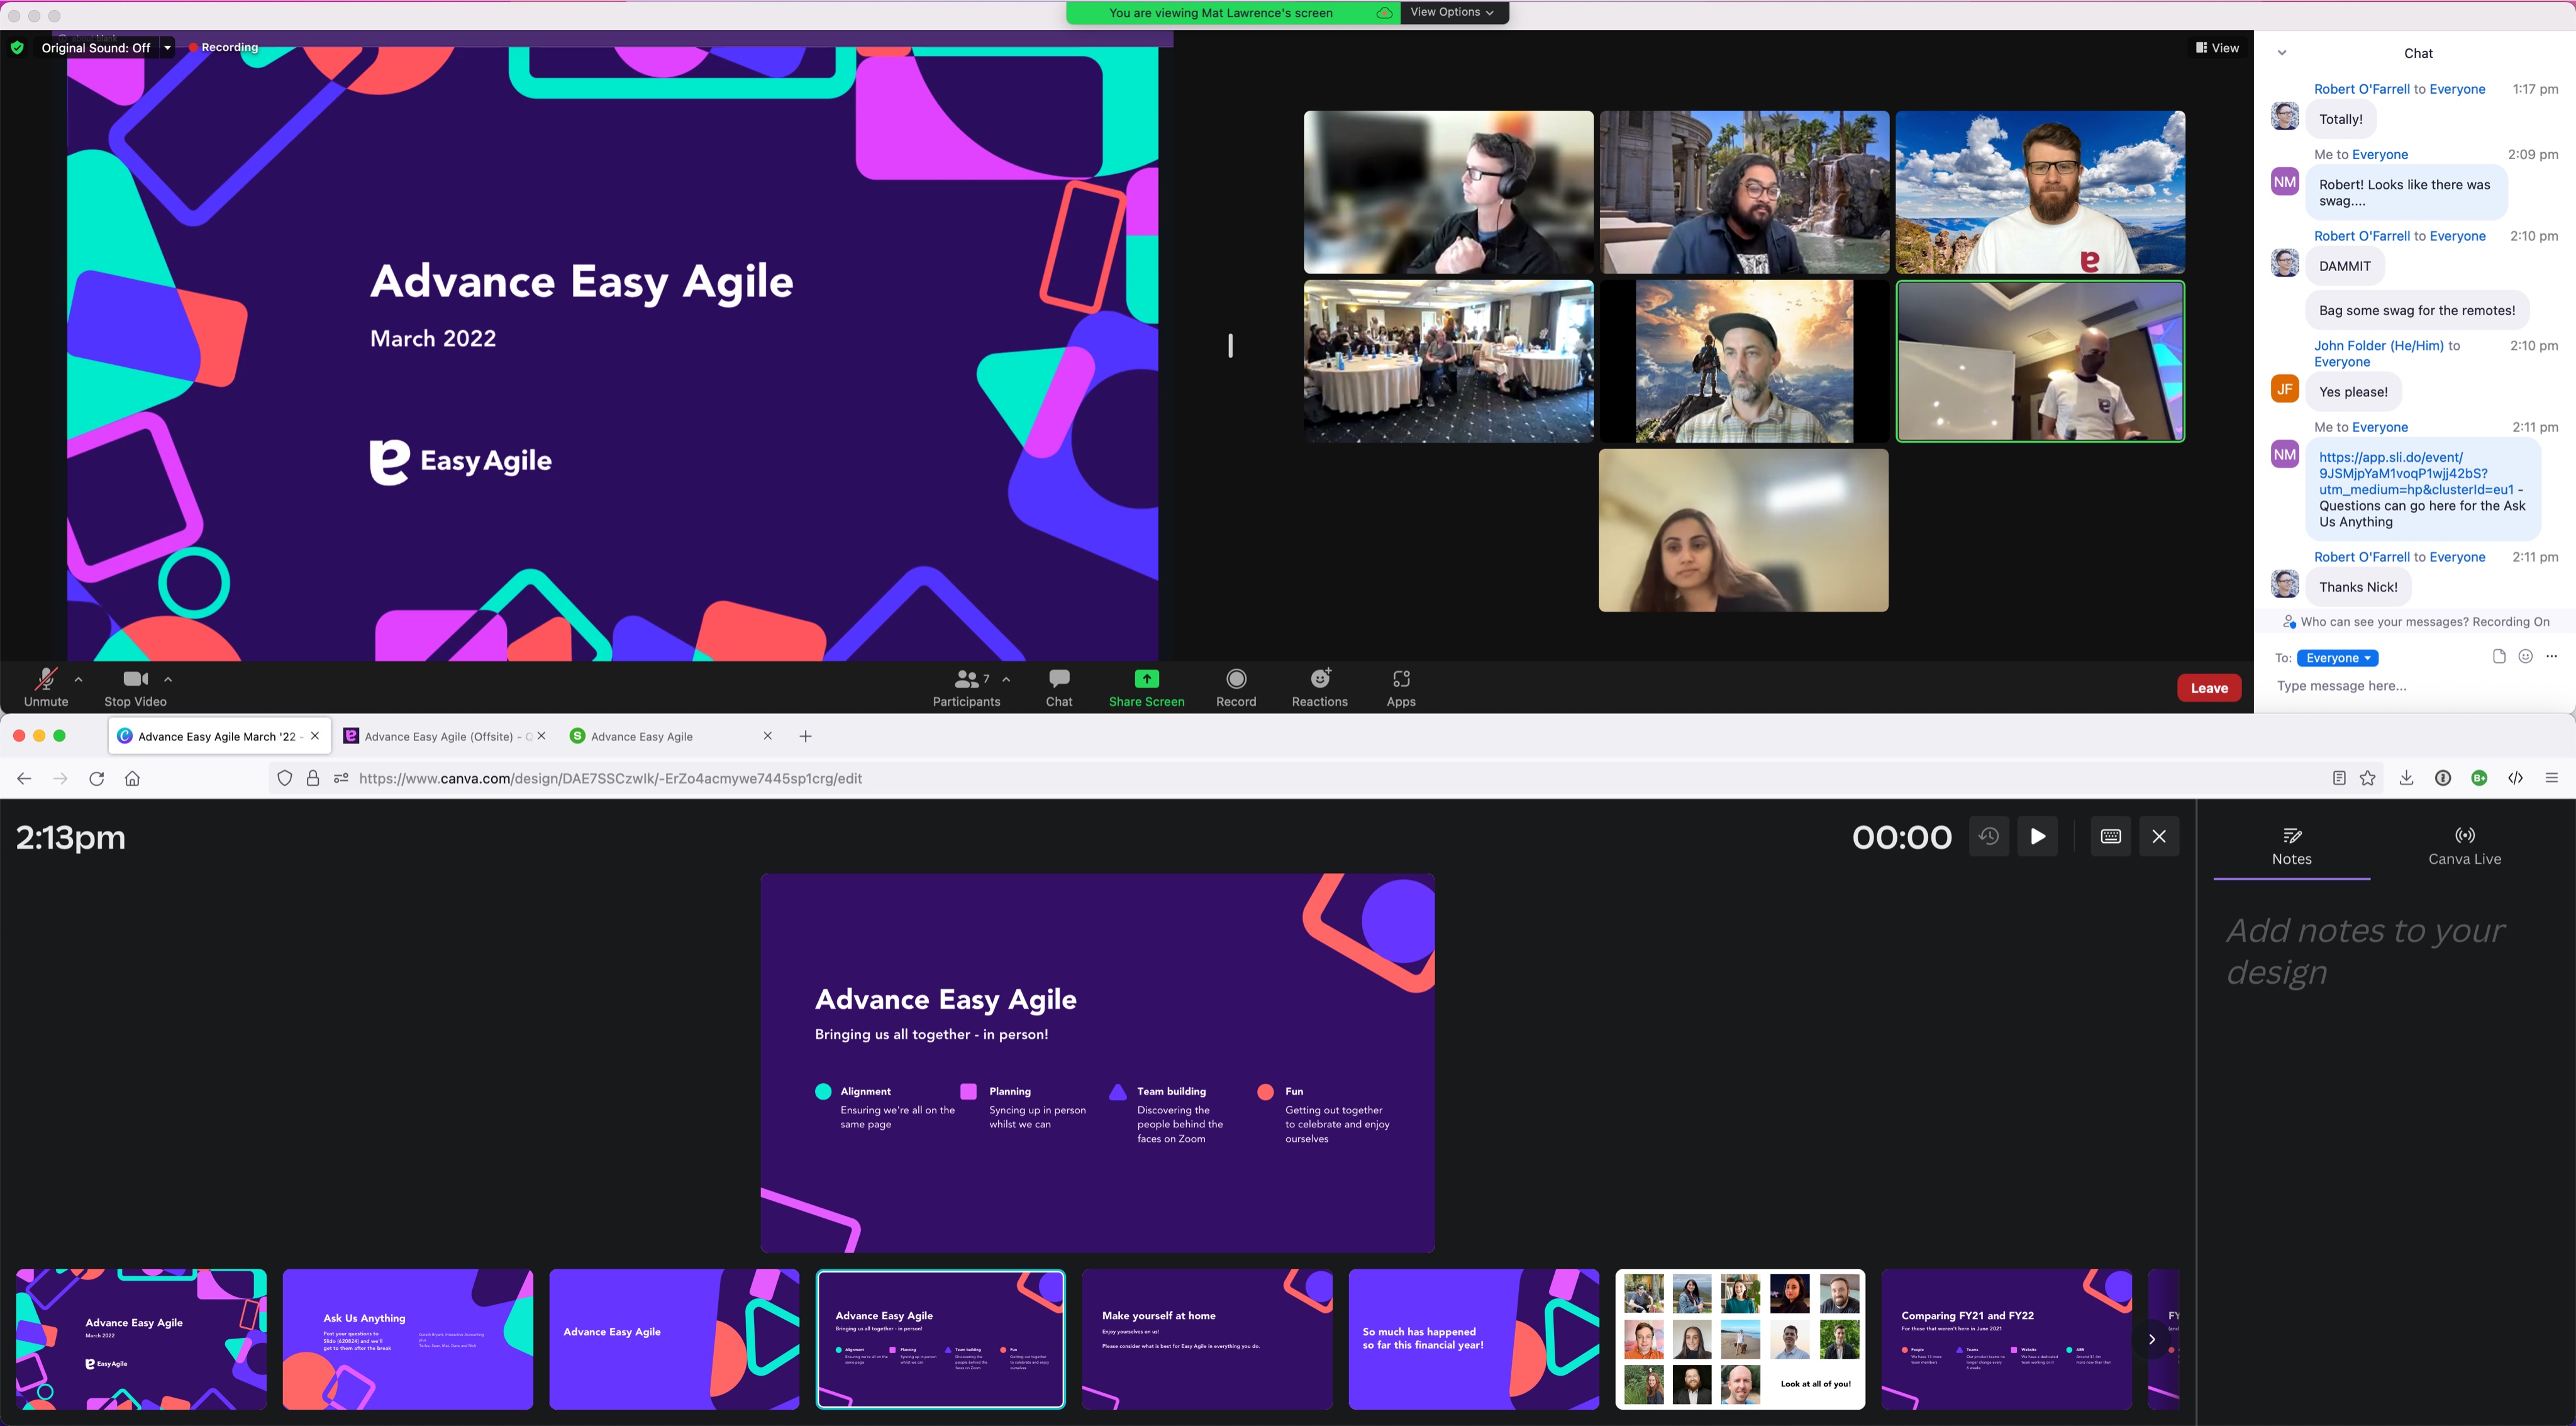Attach a file in Zoom chat
2576x1426 pixels.
2498,656
